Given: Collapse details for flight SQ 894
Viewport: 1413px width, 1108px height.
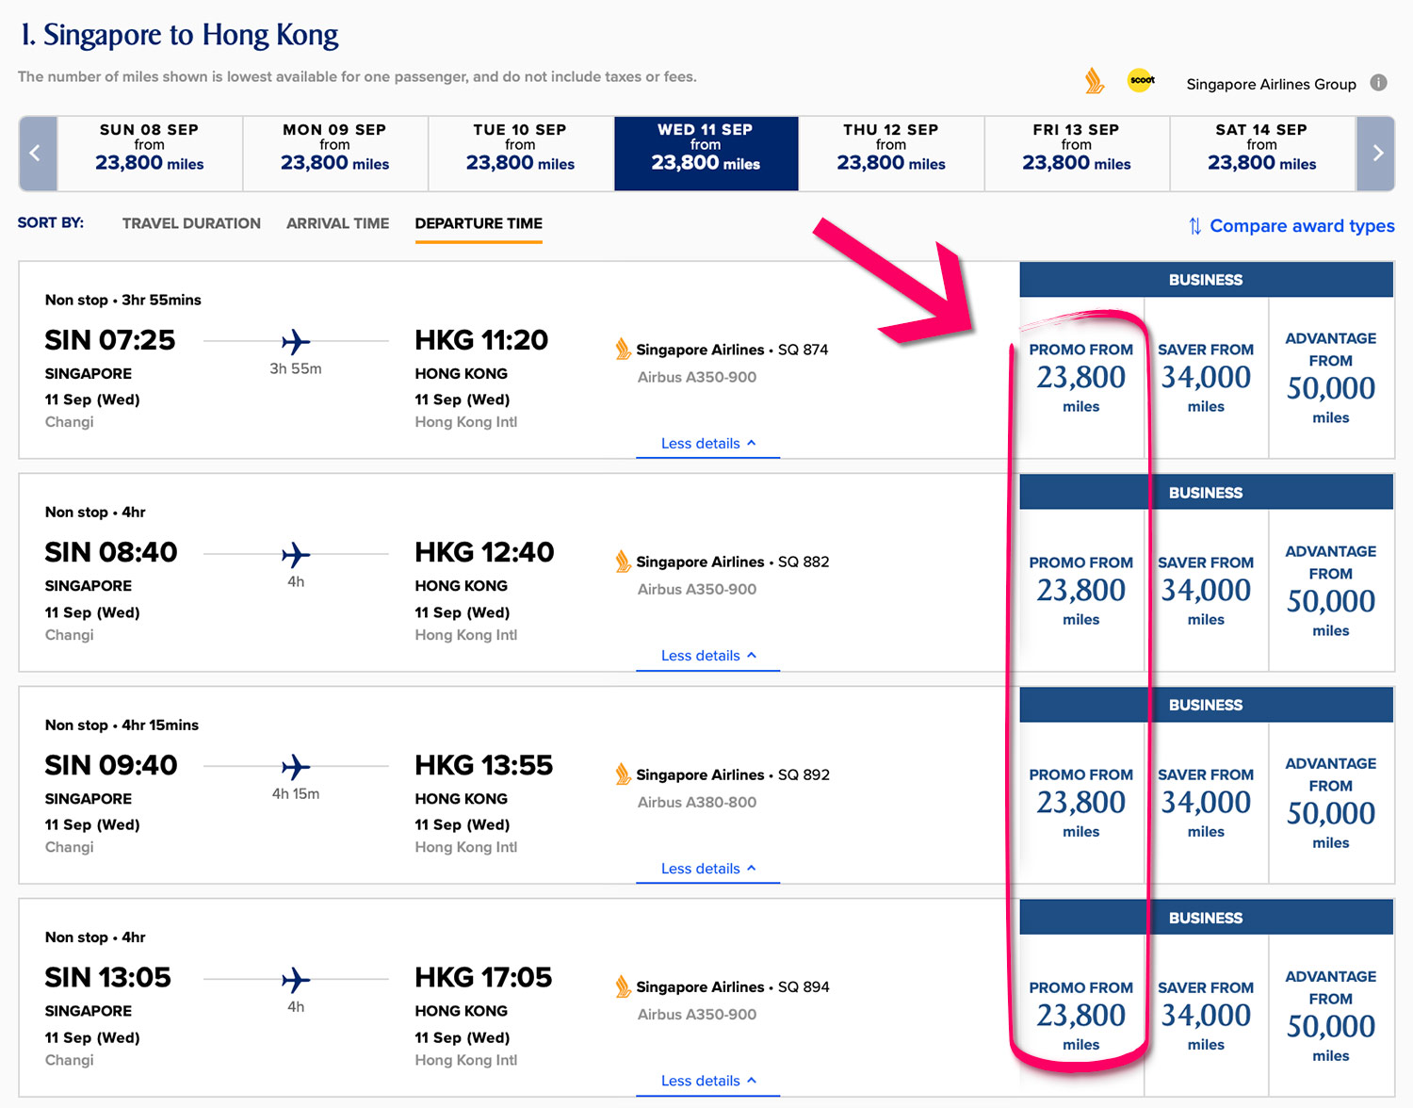Looking at the screenshot, I should tap(707, 1081).
